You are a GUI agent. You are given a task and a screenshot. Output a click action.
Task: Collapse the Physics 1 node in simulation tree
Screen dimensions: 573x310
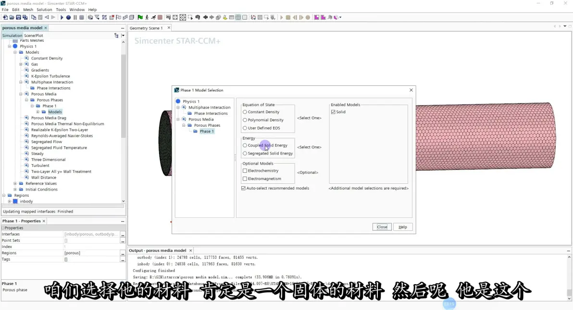10,47
